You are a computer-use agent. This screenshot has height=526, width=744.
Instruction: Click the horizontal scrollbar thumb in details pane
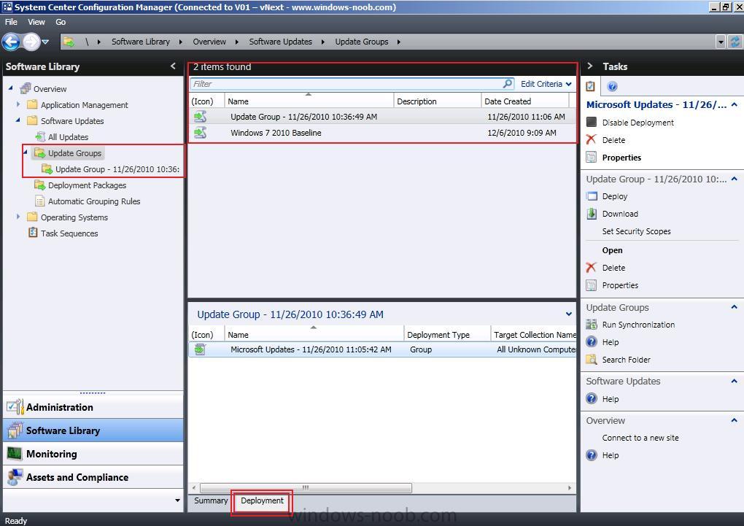coord(306,487)
